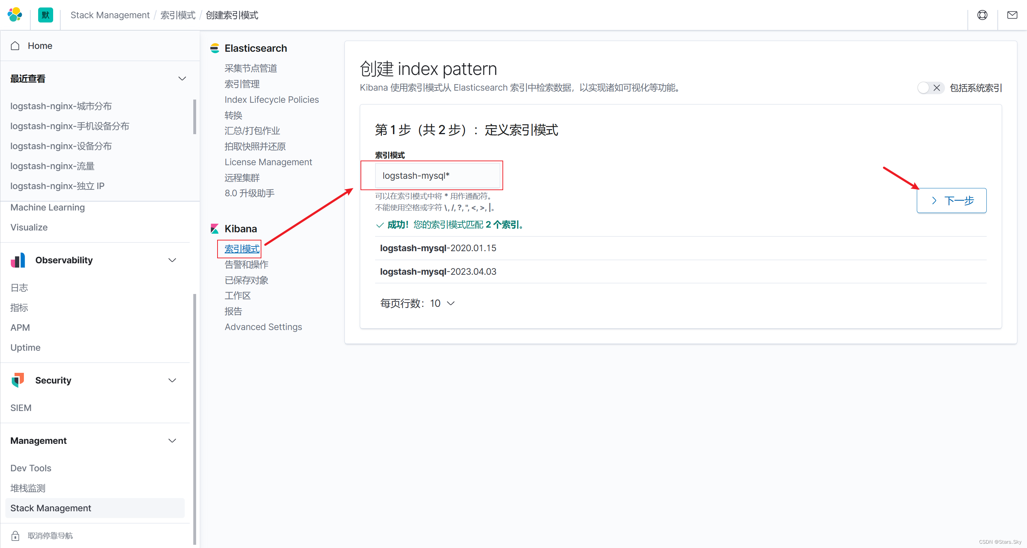Collapse the Management section chevron

[x=172, y=440]
